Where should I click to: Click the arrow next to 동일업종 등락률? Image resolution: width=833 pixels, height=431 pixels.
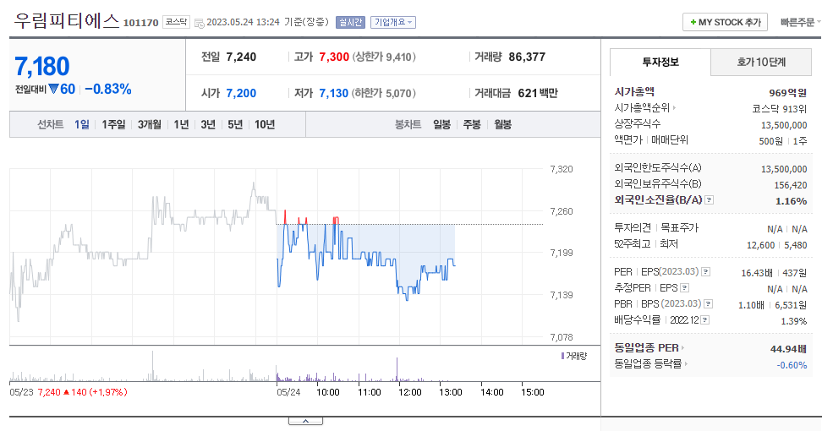point(687,364)
